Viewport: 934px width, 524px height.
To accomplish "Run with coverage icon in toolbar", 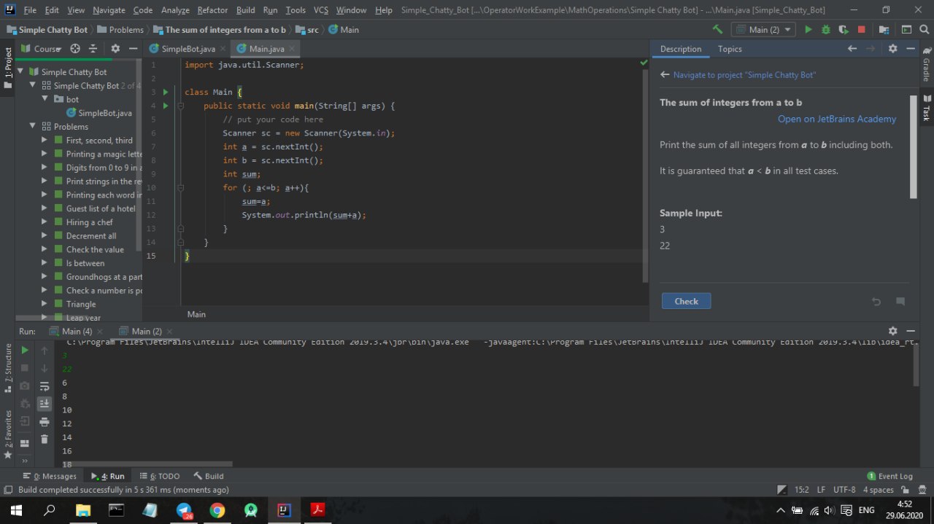I will (844, 30).
